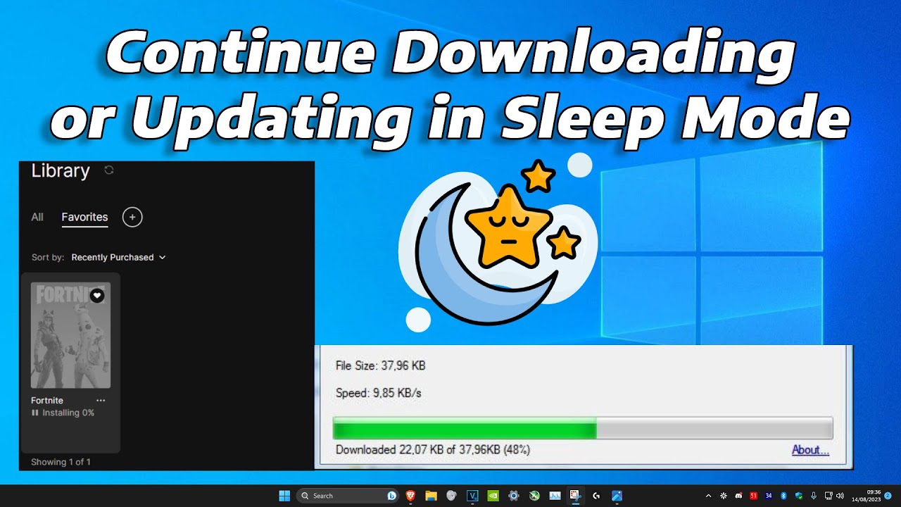Open the performance monitor taskbar icon

click(x=555, y=496)
